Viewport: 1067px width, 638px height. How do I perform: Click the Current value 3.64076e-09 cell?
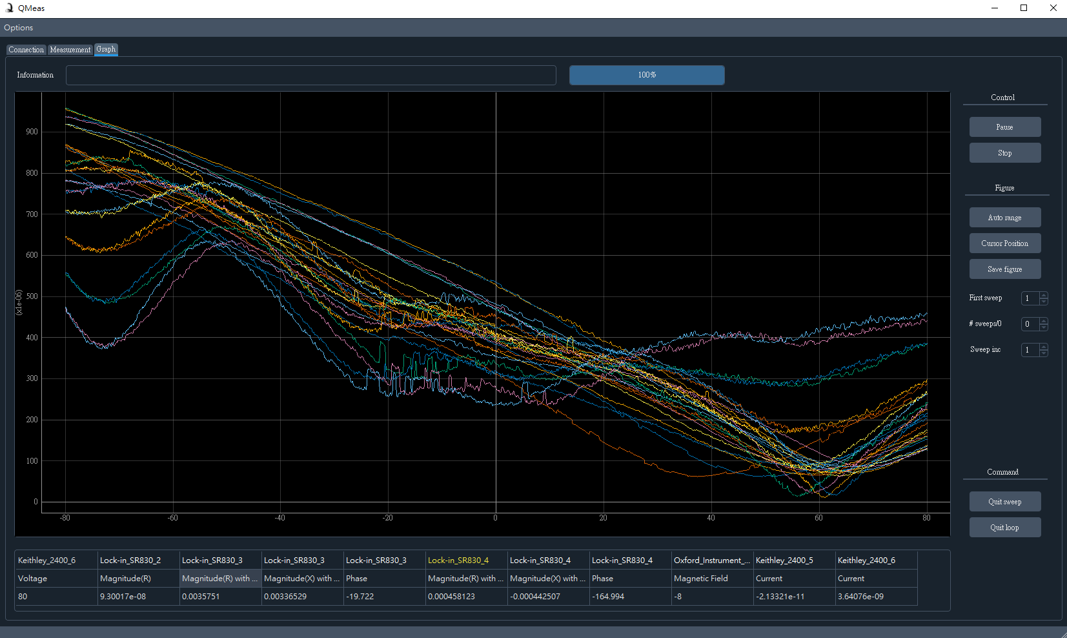tap(876, 597)
